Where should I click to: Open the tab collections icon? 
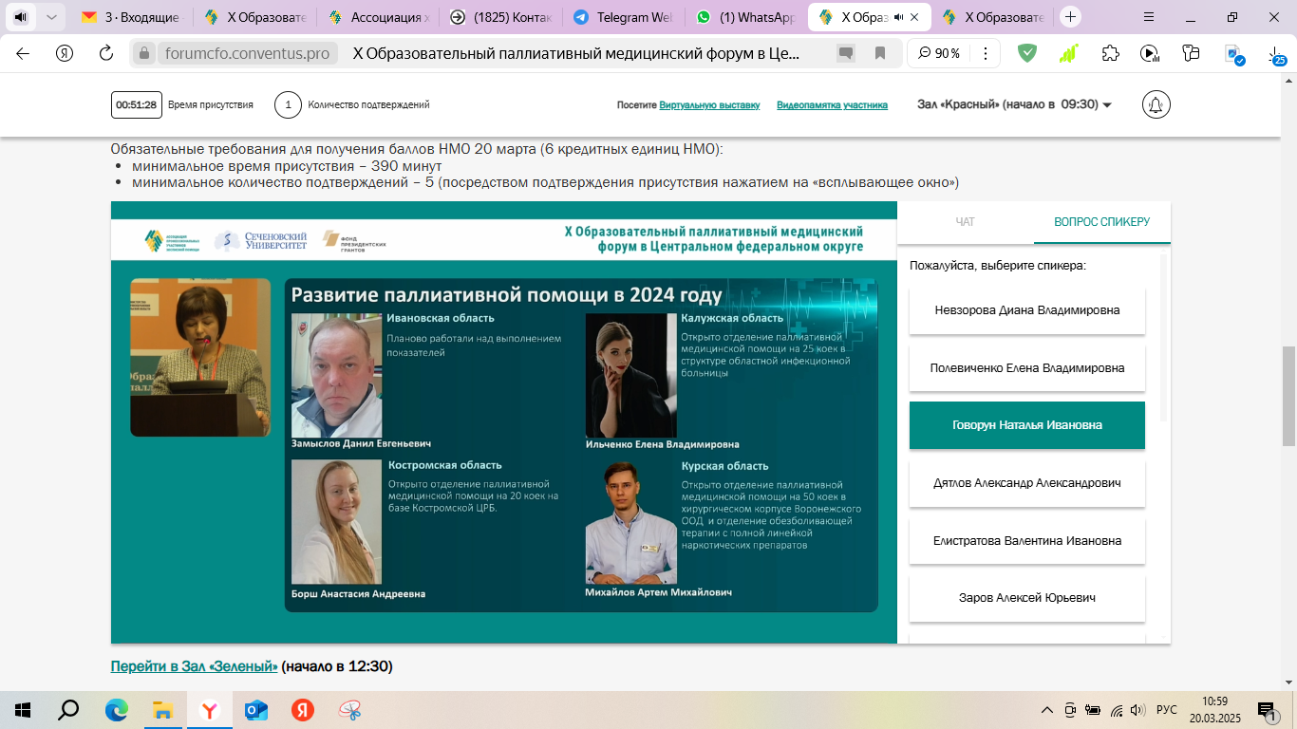(1191, 53)
